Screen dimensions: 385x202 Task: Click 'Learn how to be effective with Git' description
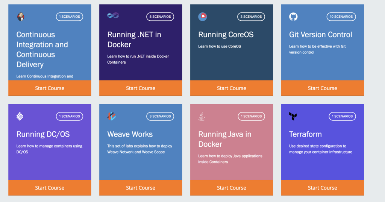[x=317, y=49]
